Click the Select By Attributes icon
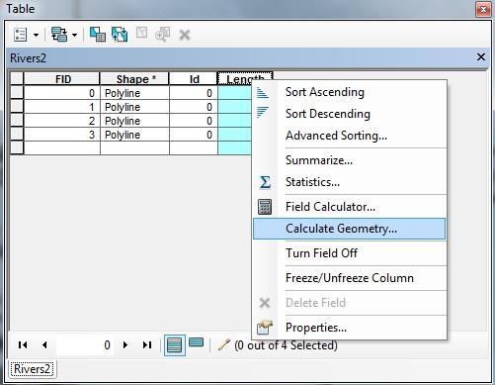 98,35
